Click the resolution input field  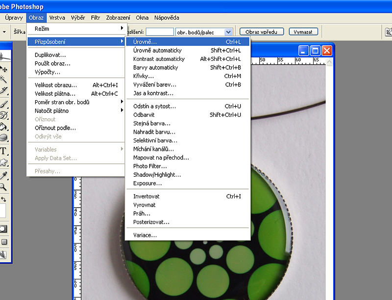pos(160,32)
